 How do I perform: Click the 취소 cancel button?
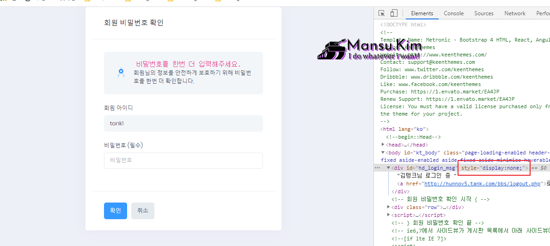pyautogui.click(x=142, y=210)
